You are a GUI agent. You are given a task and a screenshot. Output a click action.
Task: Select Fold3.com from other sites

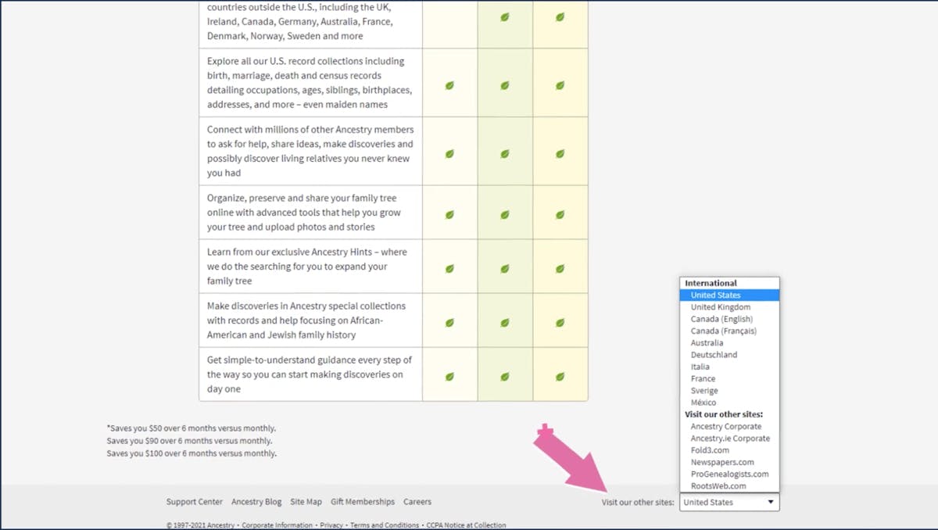tap(710, 450)
